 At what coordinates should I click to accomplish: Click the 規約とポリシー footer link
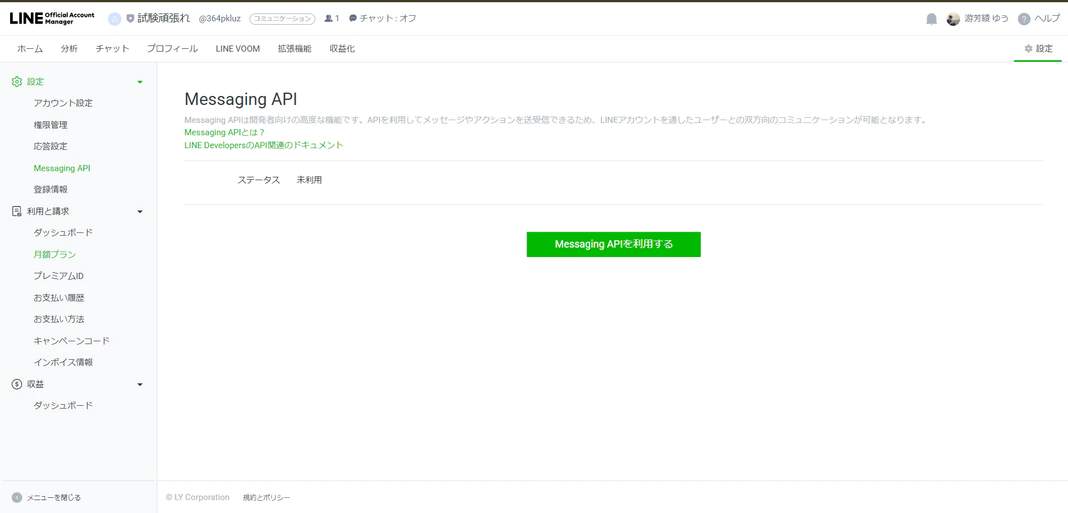click(266, 498)
